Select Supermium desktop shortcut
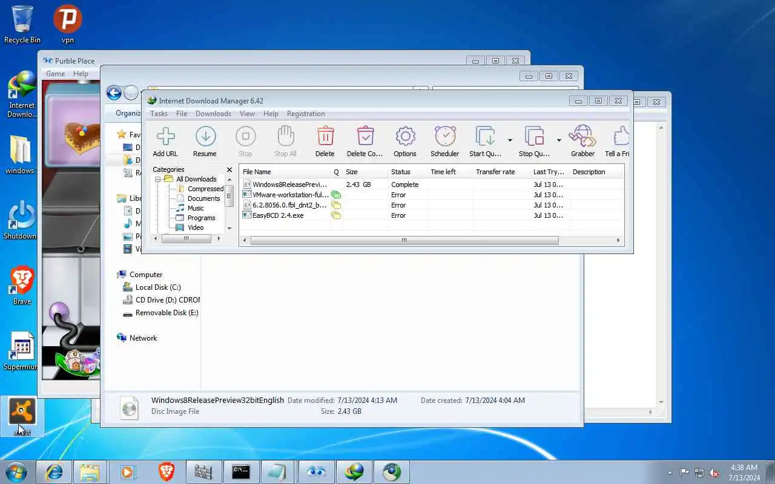This screenshot has width=775, height=484. pyautogui.click(x=22, y=351)
